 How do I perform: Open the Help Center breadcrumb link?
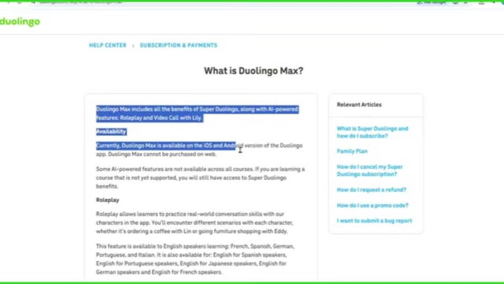[107, 45]
